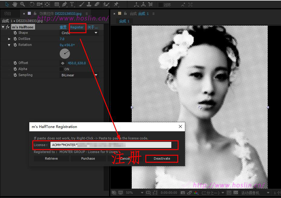Image resolution: width=281 pixels, height=198 pixels.
Task: Click the Purchase button
Action: (88, 158)
